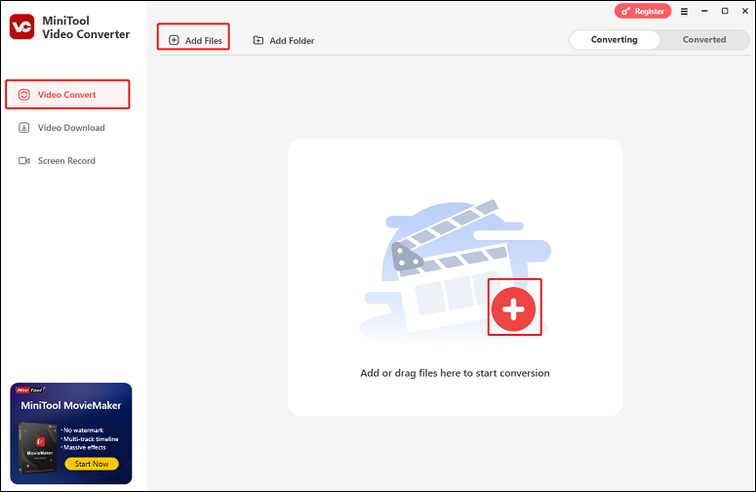Click the red plus add-file icon
The width and height of the screenshot is (756, 492).
coord(513,309)
